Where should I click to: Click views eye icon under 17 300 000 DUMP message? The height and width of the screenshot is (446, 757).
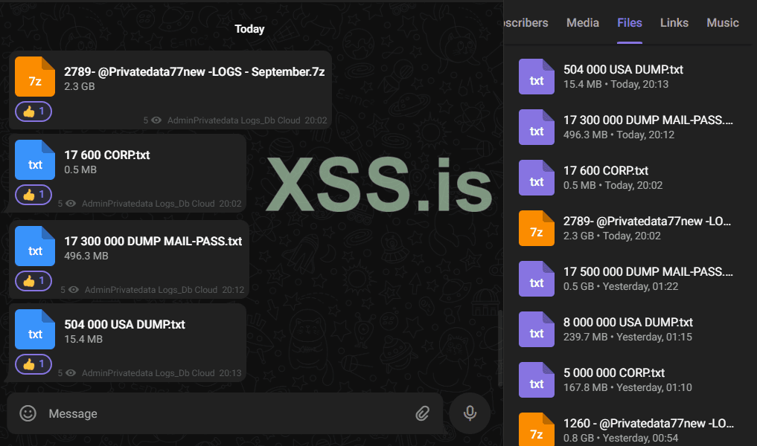click(74, 290)
